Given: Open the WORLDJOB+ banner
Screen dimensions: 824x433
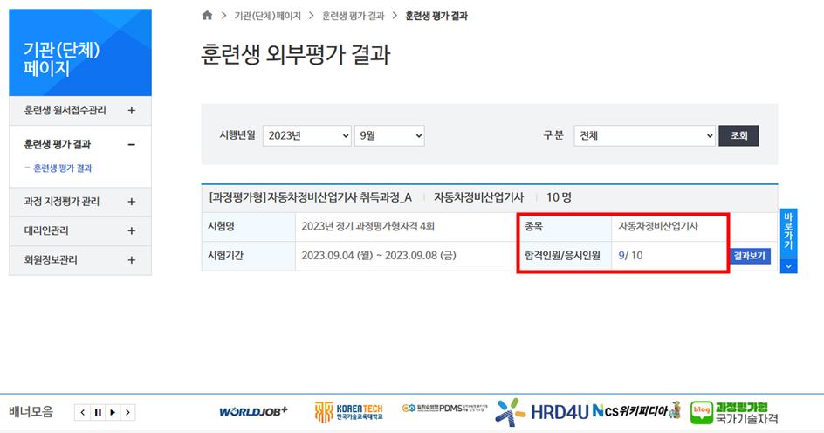Looking at the screenshot, I should point(253,411).
